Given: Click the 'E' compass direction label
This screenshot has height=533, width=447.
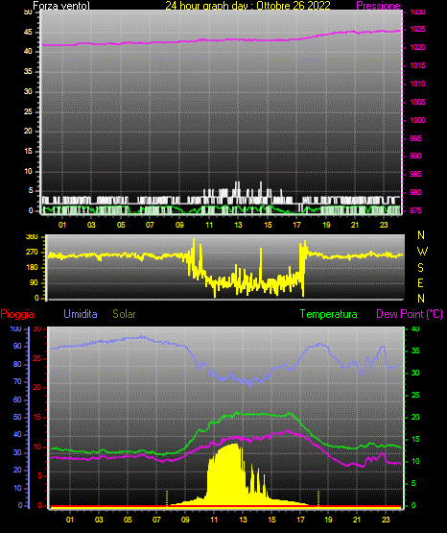Looking at the screenshot, I should (420, 283).
